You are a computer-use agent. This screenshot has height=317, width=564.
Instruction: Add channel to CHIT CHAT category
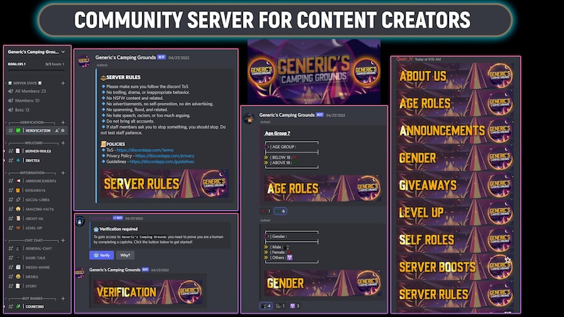point(63,240)
